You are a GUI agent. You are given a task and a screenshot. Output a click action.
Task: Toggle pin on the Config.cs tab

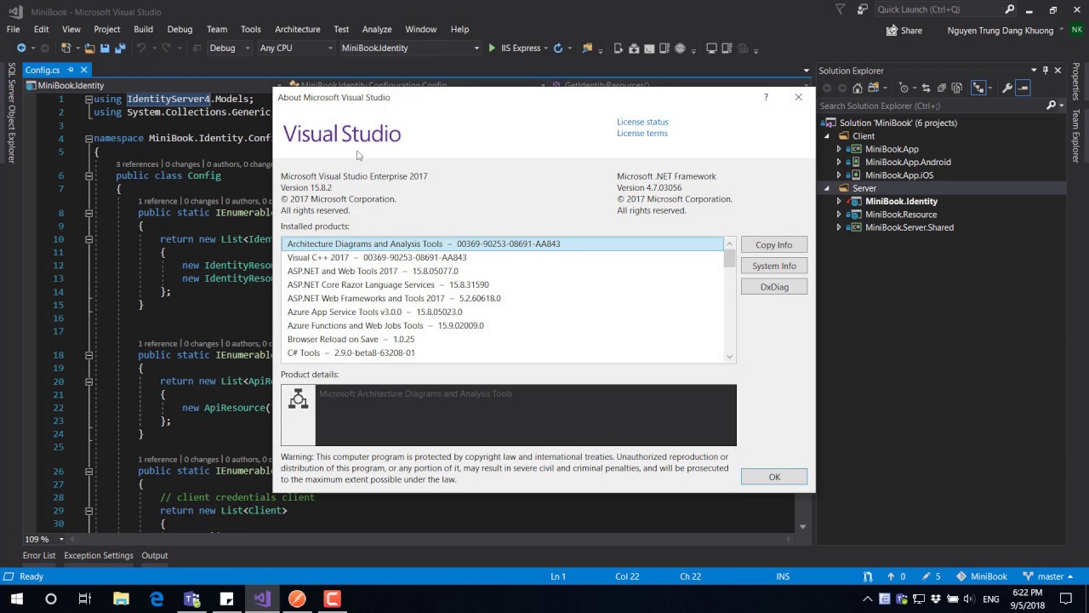(71, 70)
